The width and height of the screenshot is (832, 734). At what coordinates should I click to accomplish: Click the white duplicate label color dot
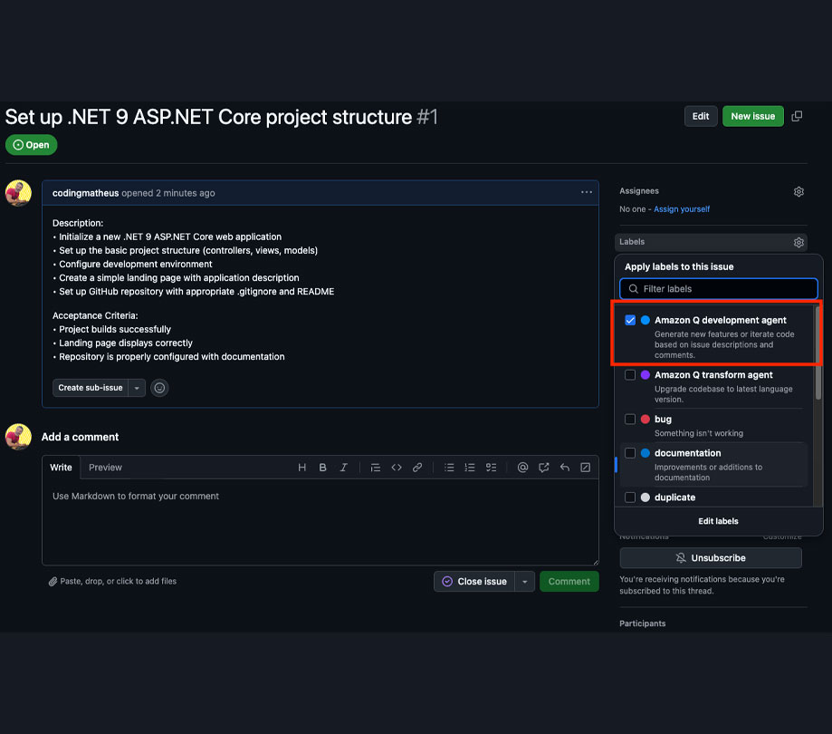coord(646,497)
